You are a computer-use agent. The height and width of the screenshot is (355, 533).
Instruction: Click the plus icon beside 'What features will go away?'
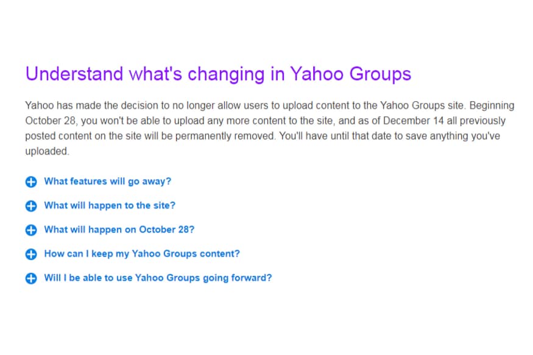[31, 181]
